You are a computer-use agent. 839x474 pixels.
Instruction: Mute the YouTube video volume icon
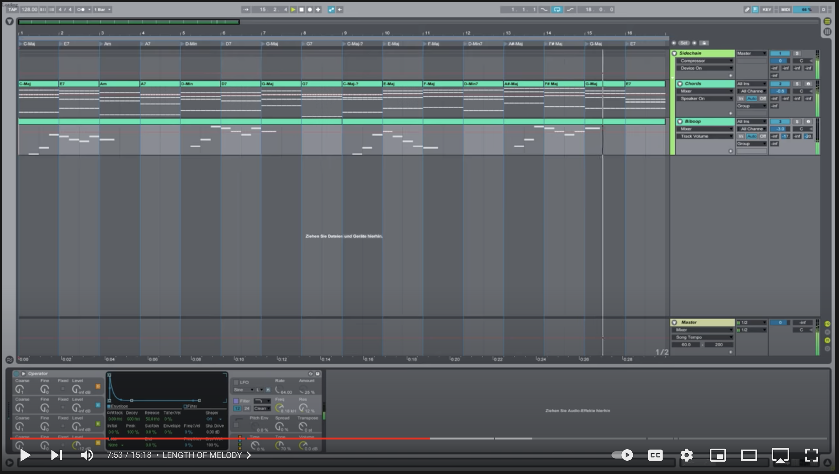(87, 455)
